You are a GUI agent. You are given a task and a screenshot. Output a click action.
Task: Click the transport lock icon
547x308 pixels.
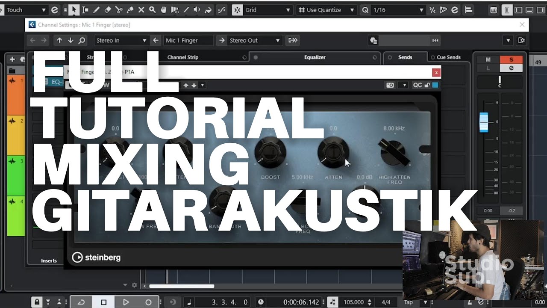coord(38,302)
